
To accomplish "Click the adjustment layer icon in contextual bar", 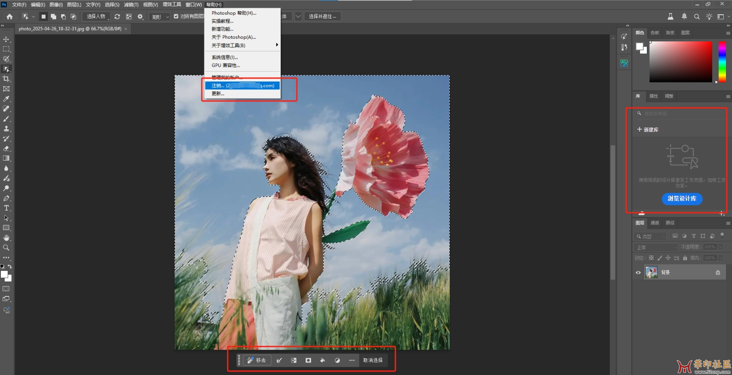I will click(x=337, y=360).
